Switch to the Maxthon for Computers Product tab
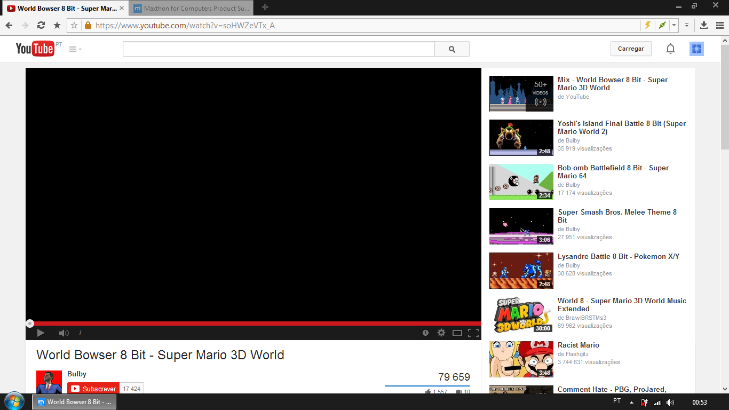This screenshot has height=410, width=729. tap(191, 8)
